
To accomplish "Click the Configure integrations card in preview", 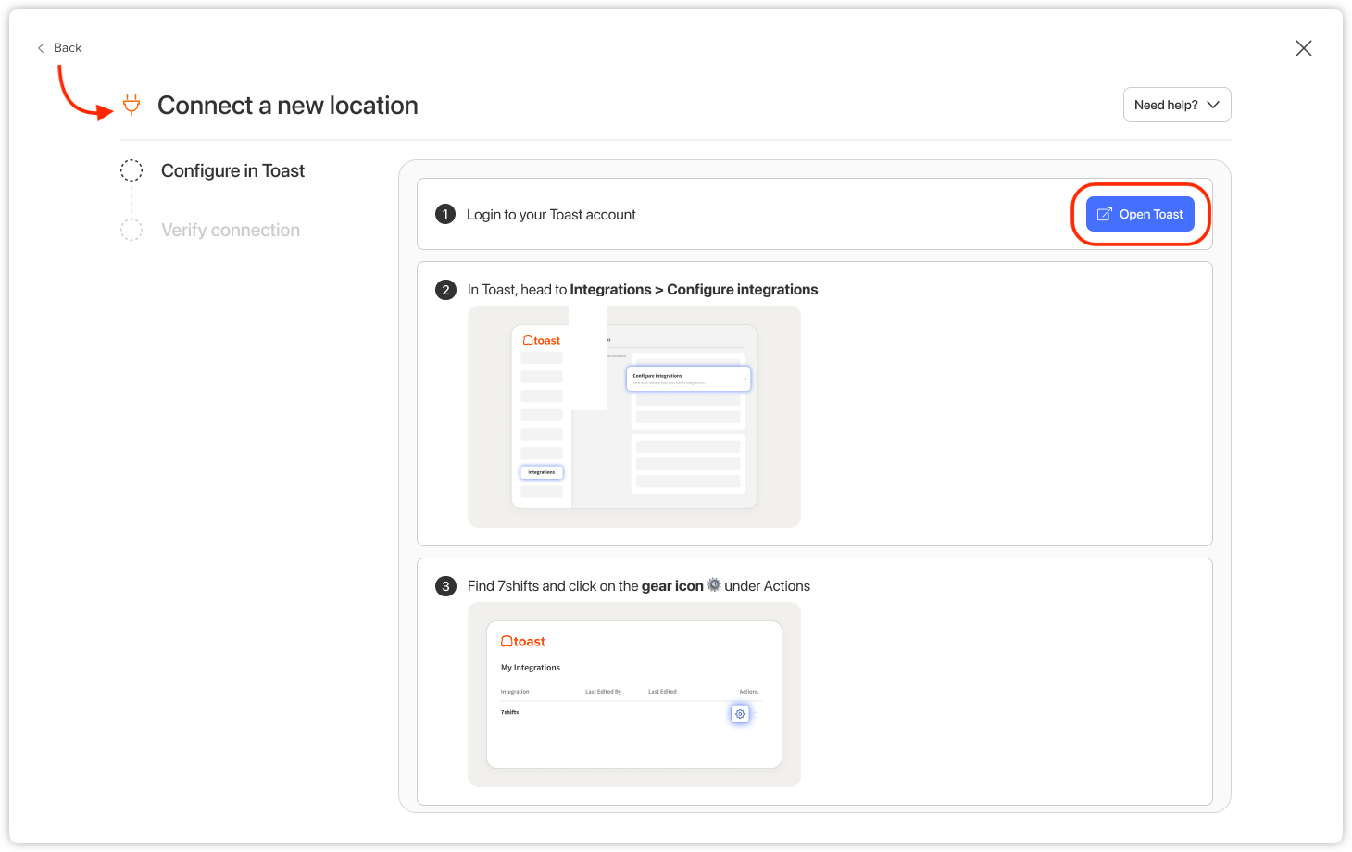I will click(688, 379).
